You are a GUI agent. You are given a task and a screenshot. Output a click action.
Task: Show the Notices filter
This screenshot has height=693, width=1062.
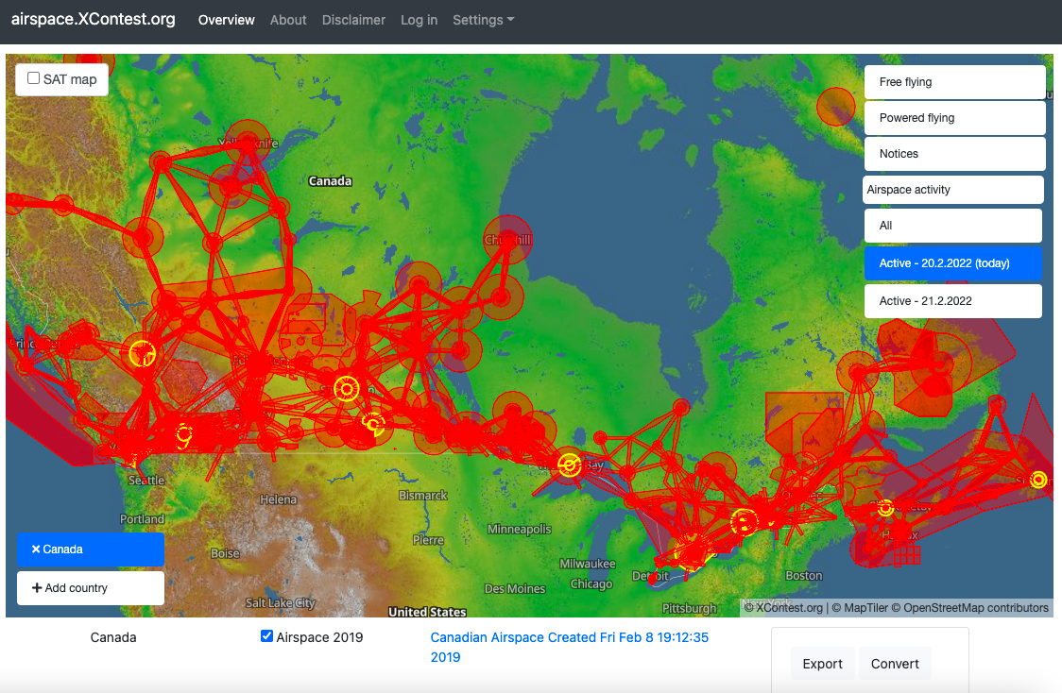955,154
